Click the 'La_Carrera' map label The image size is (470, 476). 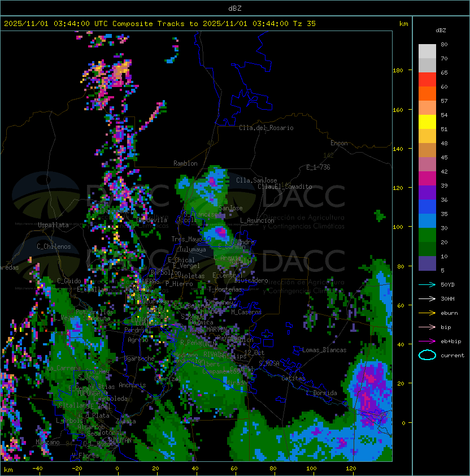tap(64, 368)
